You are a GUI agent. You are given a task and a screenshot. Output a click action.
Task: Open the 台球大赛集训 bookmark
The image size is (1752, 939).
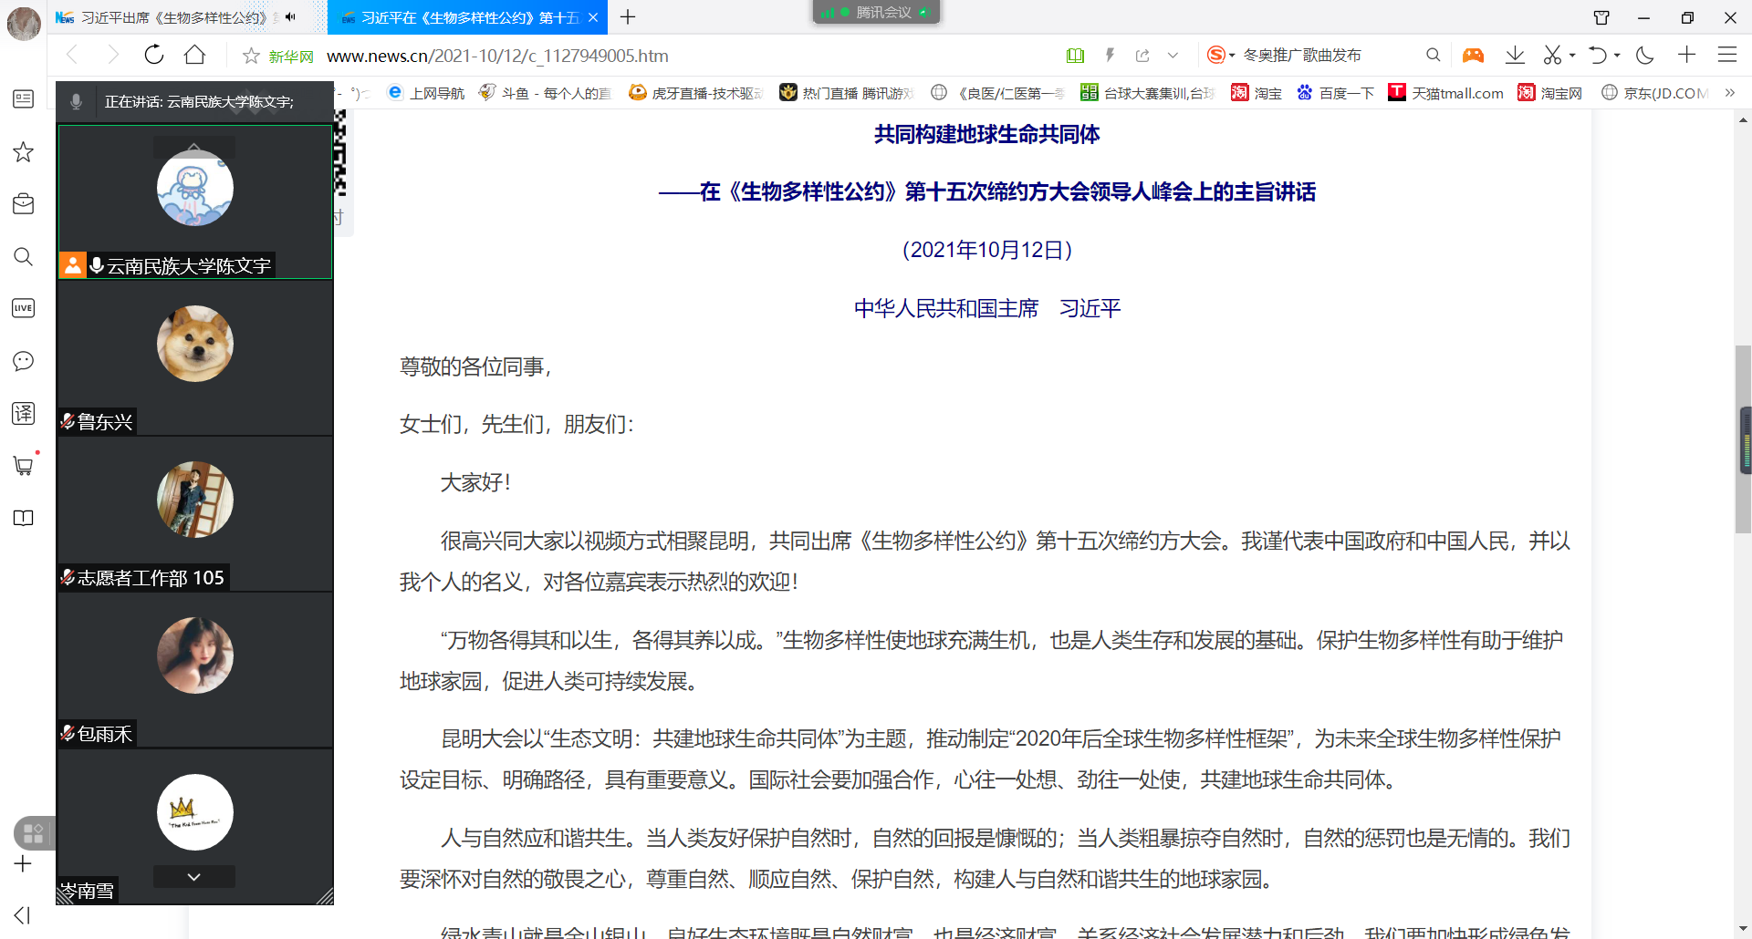coord(1148,93)
